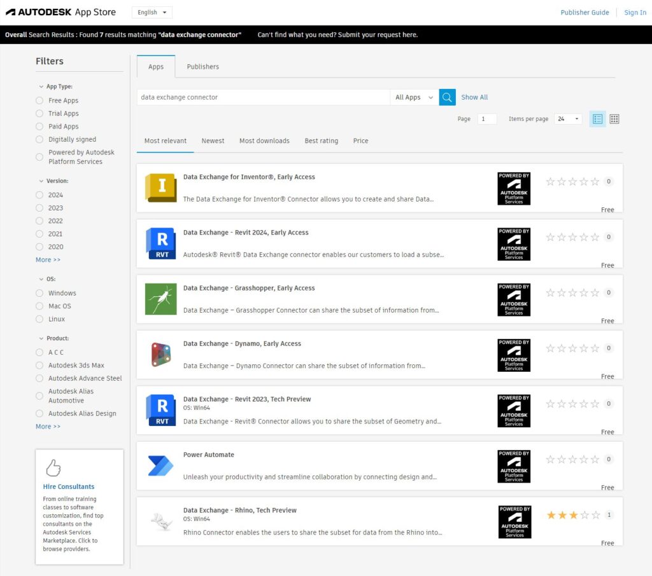Select the Digitally signed filter
This screenshot has height=576, width=652.
(x=39, y=139)
